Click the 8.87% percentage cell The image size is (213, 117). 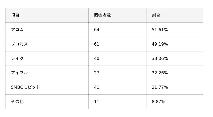pyautogui.click(x=158, y=102)
